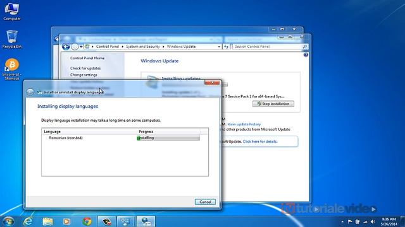The image size is (405, 227).
Task: Open network status tray icon
Action: pos(365,221)
